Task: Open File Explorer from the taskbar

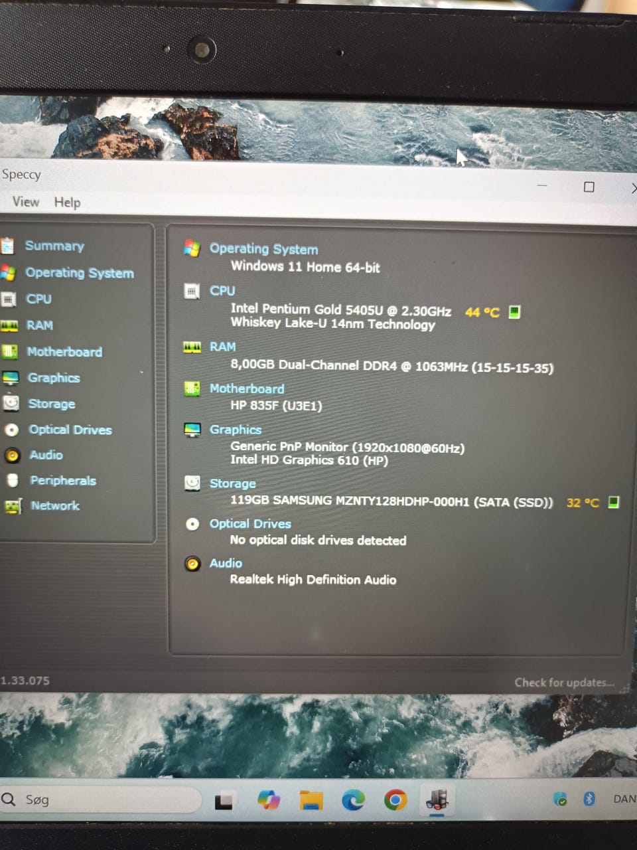Action: [311, 800]
